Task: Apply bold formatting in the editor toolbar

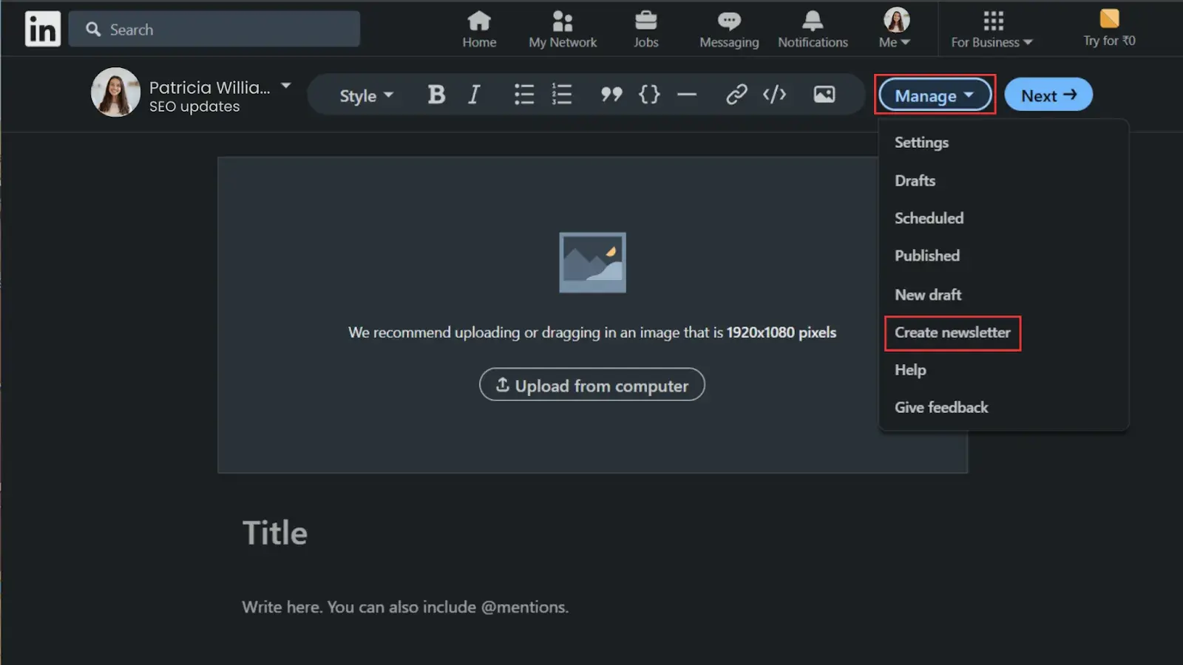Action: [436, 95]
